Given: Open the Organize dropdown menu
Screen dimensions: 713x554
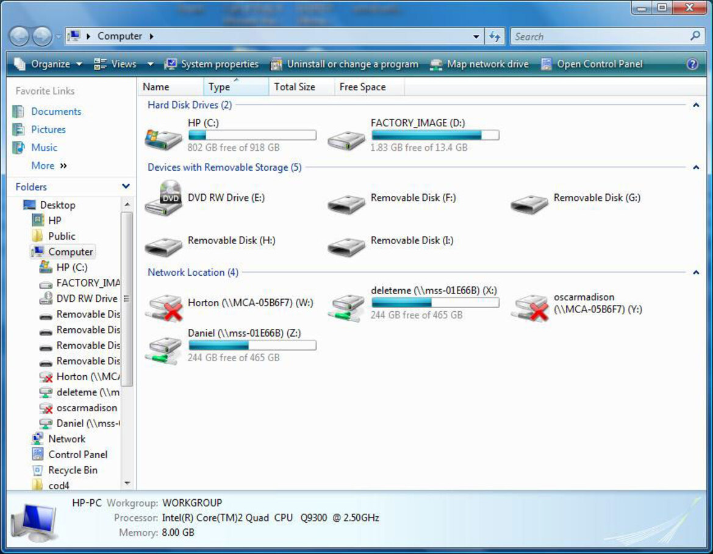Looking at the screenshot, I should pyautogui.click(x=48, y=64).
